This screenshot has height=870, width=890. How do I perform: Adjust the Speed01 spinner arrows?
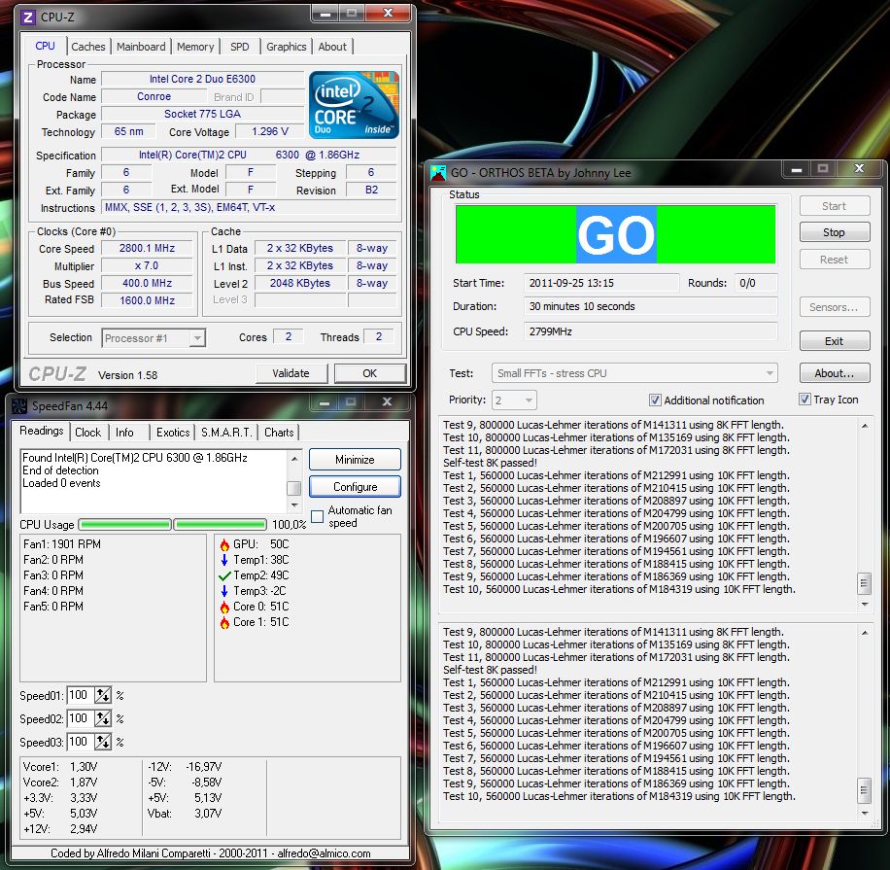pyautogui.click(x=103, y=695)
